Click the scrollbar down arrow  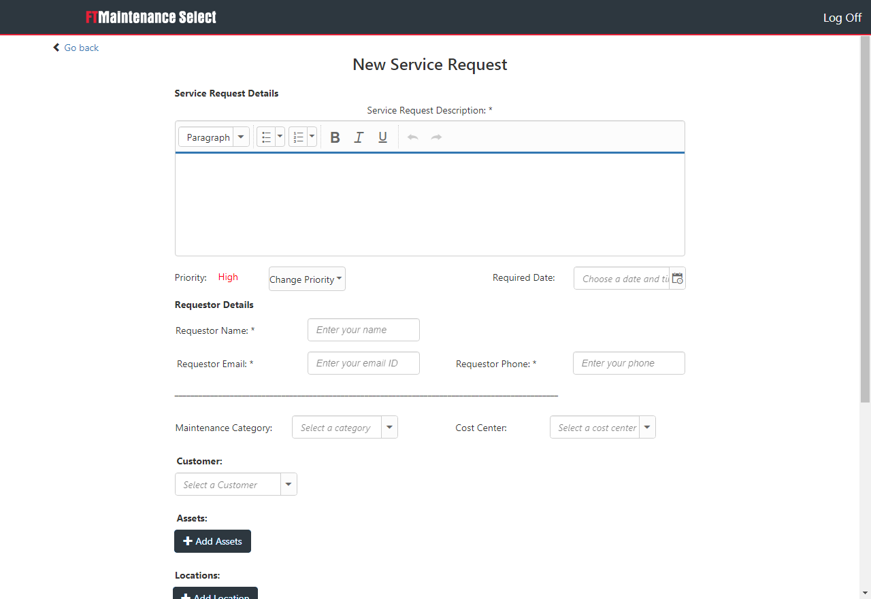(x=865, y=593)
